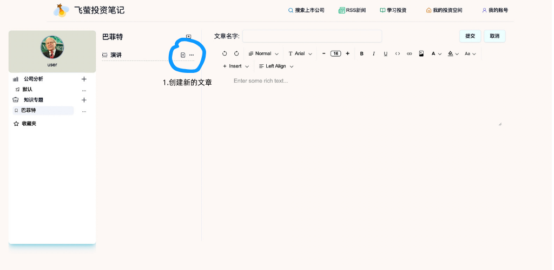
Task: Insert a hyperlink with the link icon
Action: 409,53
